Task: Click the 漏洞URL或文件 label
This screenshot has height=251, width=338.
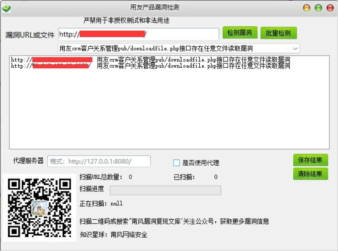Action: click(x=30, y=35)
